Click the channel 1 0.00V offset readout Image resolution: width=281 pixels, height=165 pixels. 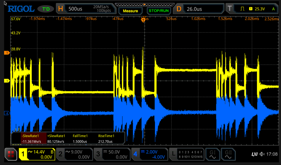pos(46,157)
